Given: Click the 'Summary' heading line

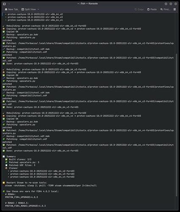Looking at the screenshot, I should (x=9, y=156).
